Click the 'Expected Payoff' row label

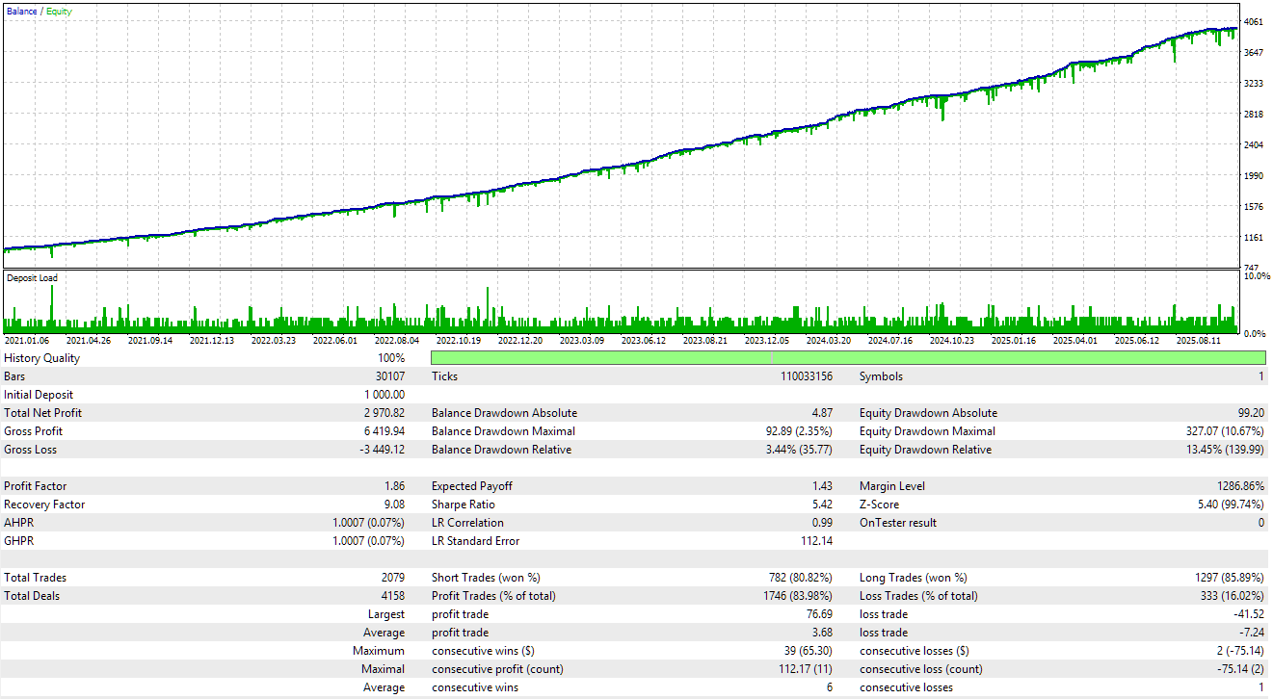472,486
